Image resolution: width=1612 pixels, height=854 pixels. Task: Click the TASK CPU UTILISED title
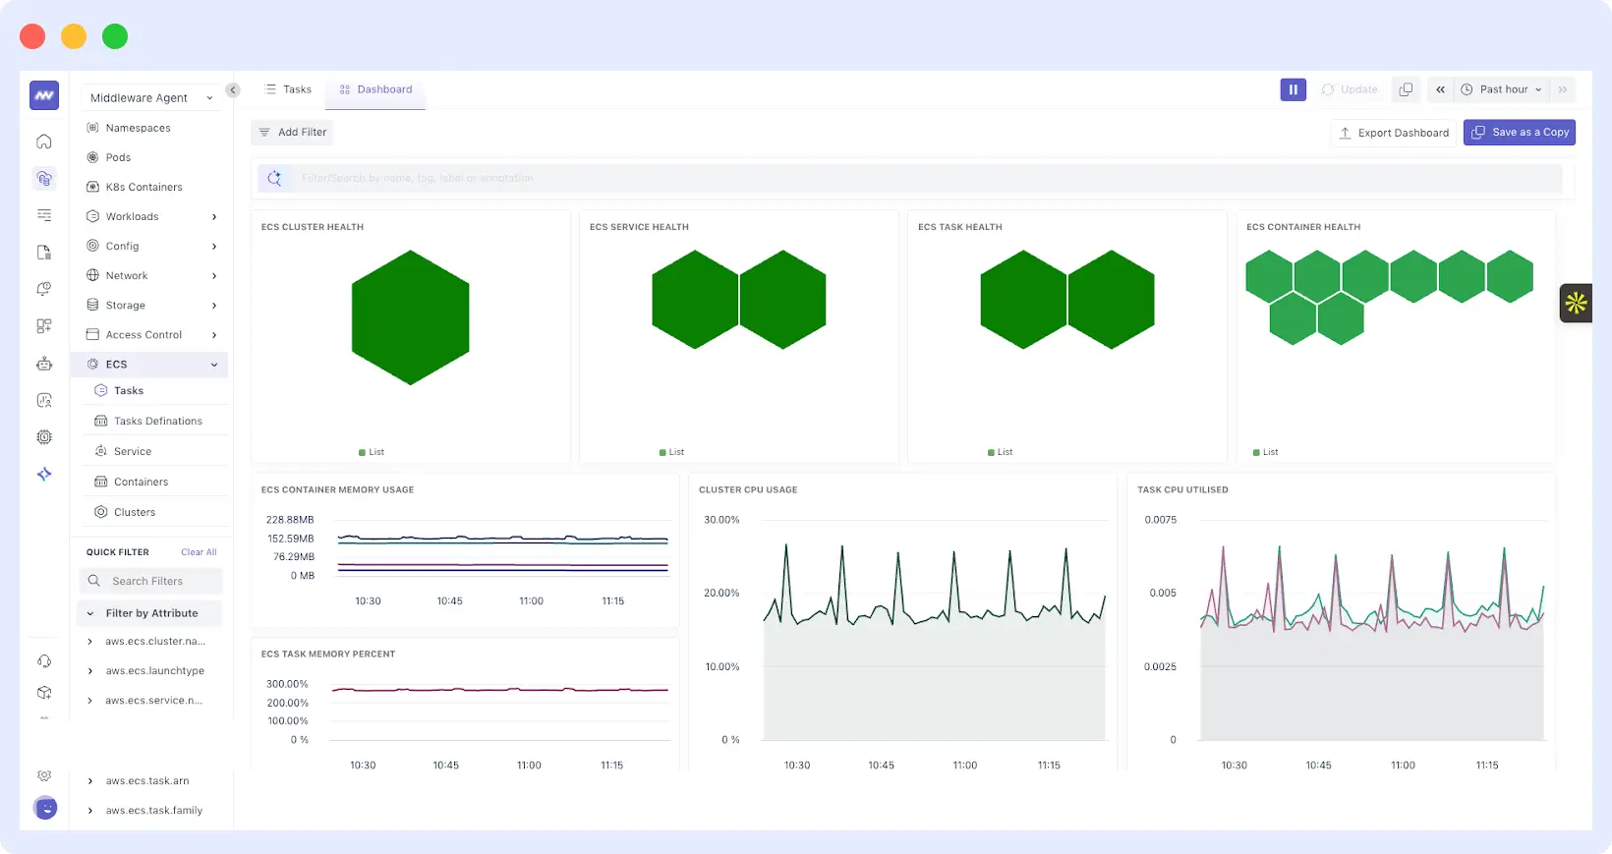(1182, 489)
